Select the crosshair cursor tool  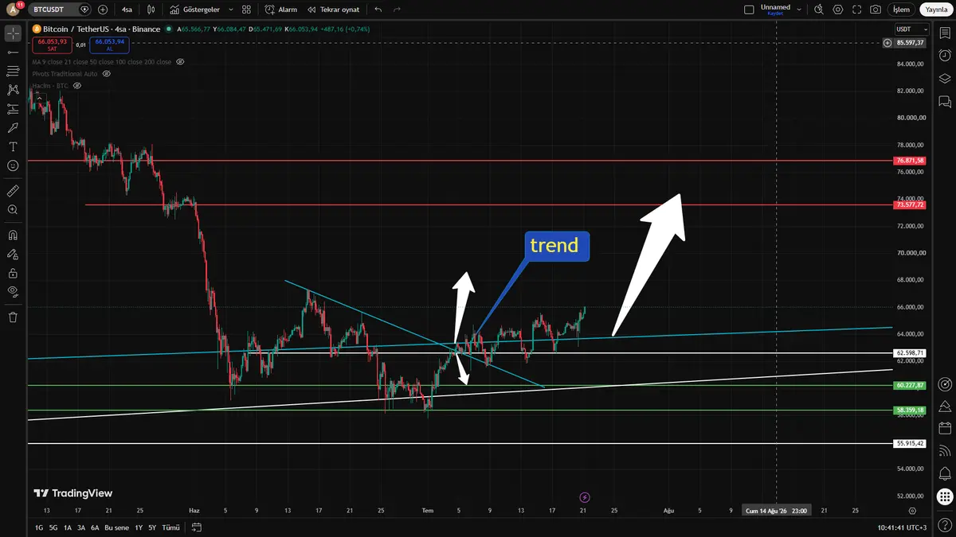13,33
